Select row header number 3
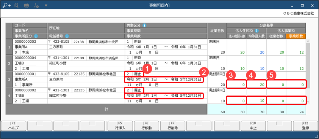The image size is (319, 139). click(9, 79)
